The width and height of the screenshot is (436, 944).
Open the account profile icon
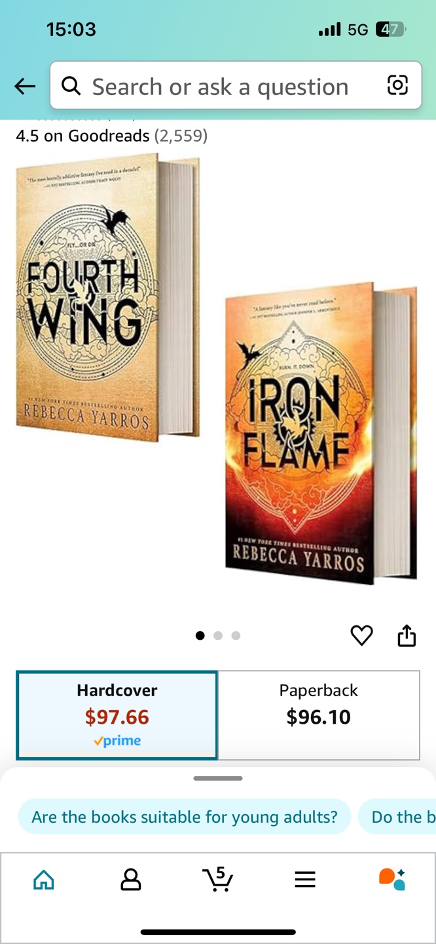131,880
